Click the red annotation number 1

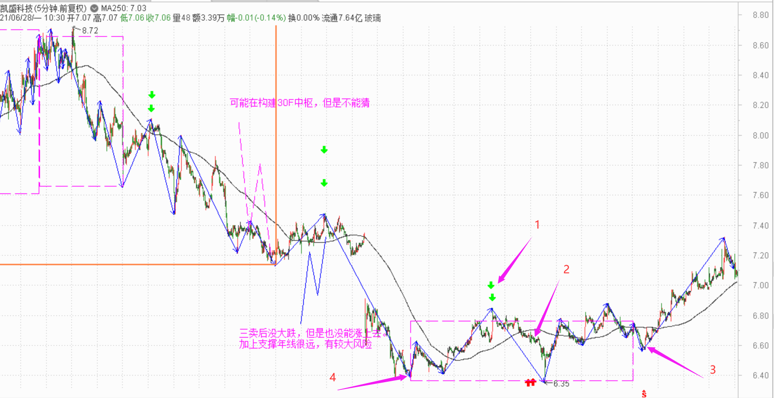coord(537,225)
